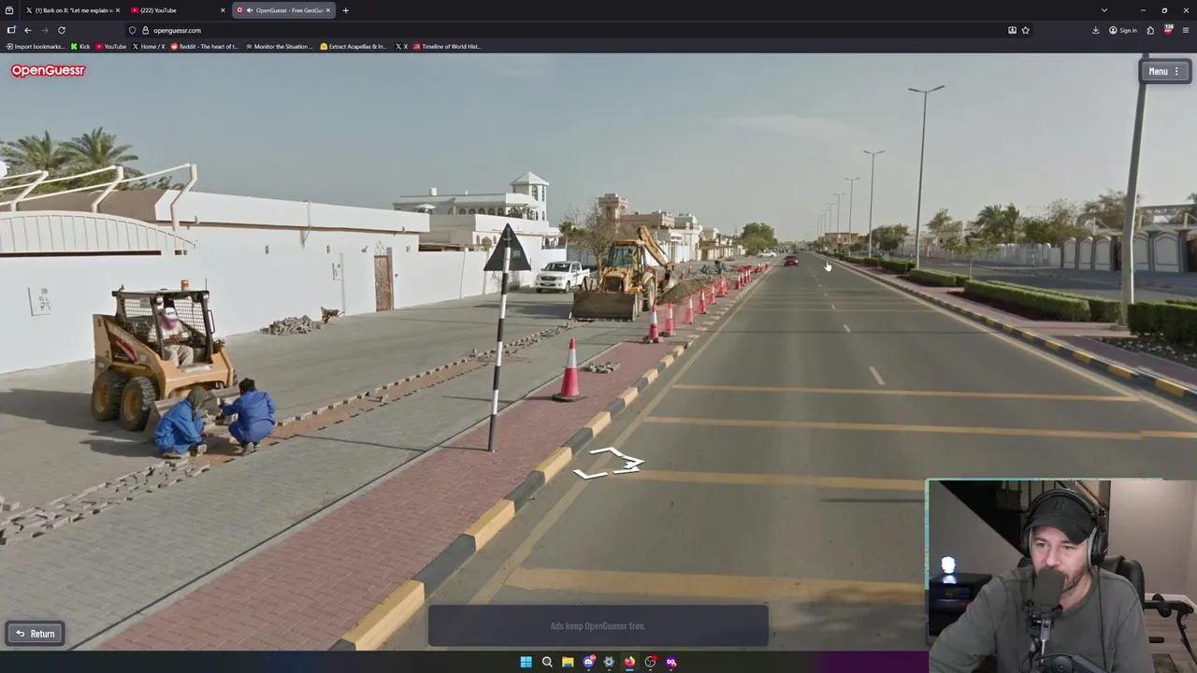Close the OpenGuessr tab
The width and height of the screenshot is (1197, 673).
(328, 10)
